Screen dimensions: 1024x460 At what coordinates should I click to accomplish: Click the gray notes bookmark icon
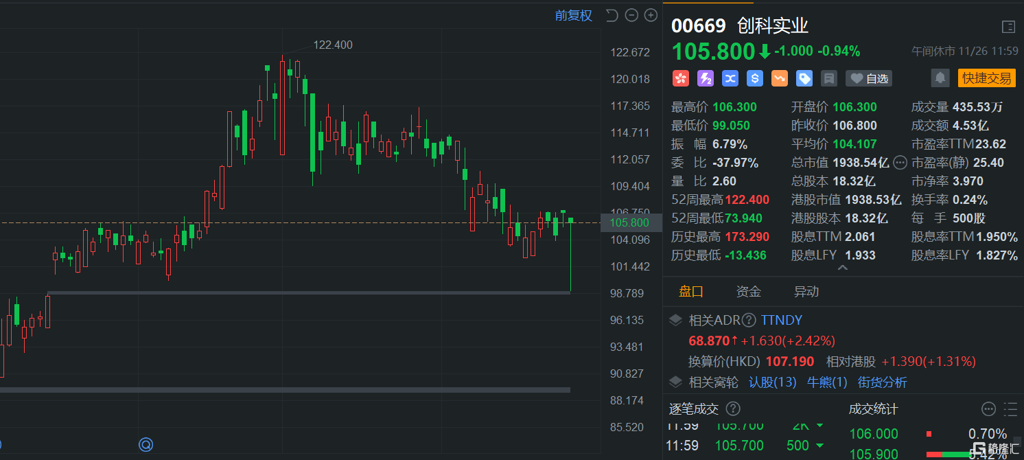[x=829, y=78]
